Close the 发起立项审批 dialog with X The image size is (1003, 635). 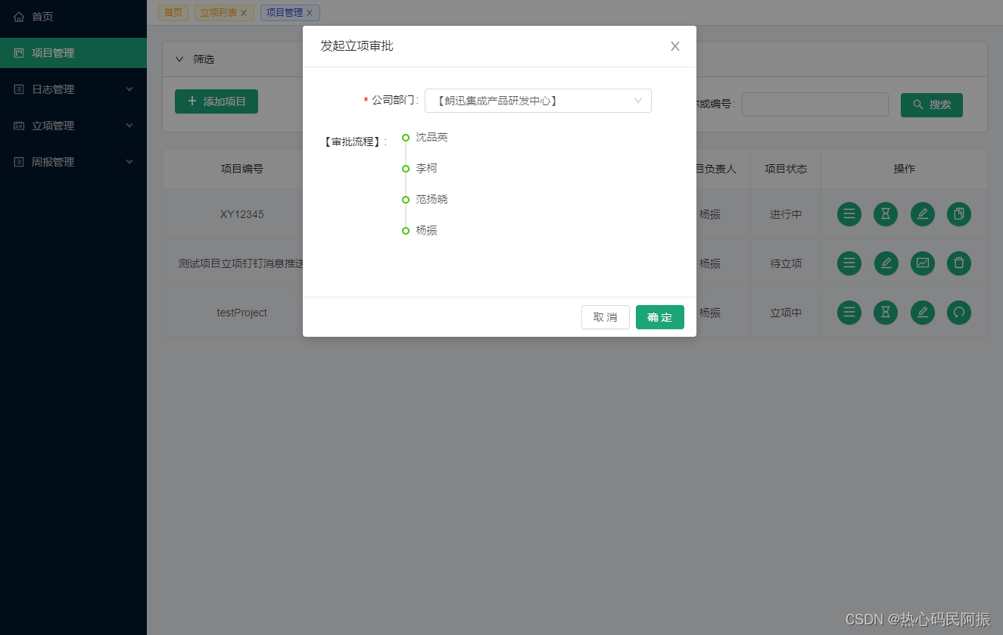point(675,46)
